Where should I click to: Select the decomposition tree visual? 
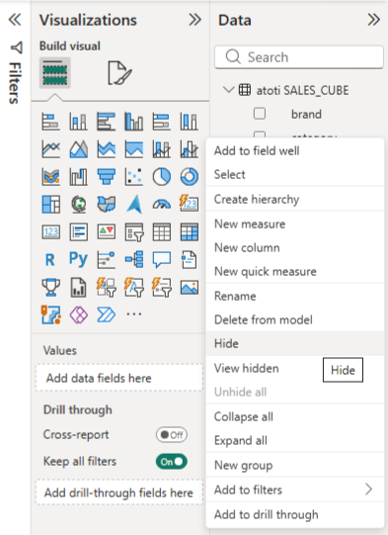(x=134, y=260)
